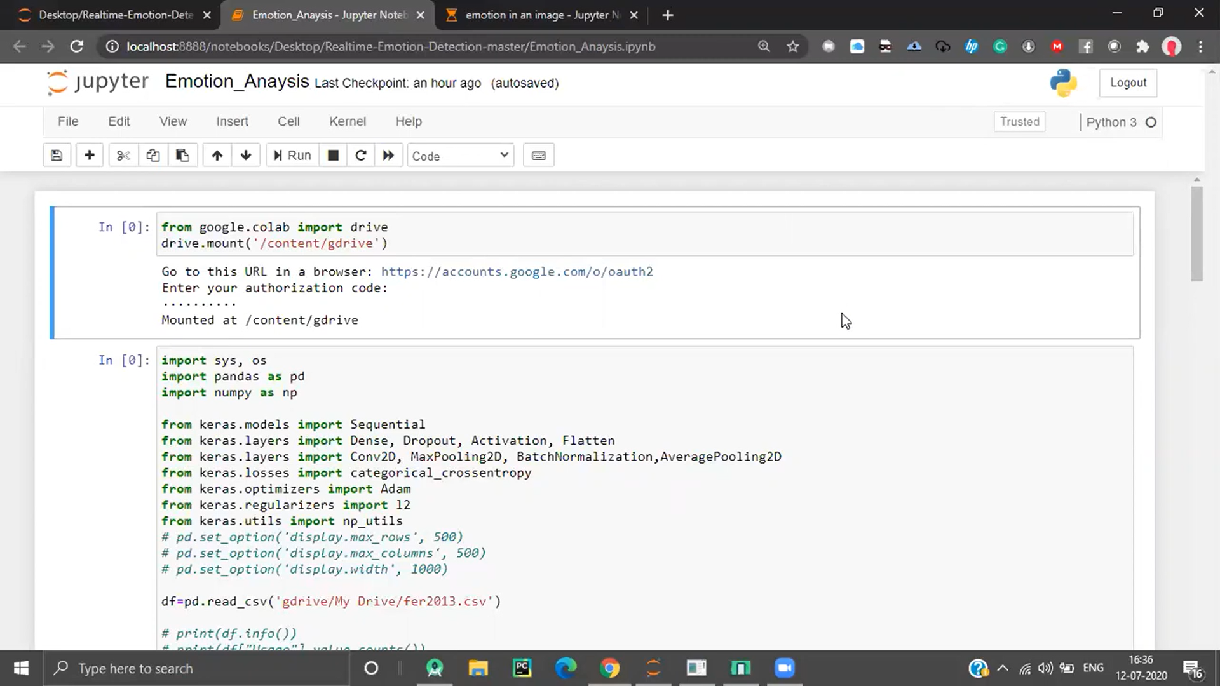The image size is (1220, 686).
Task: Restart kernel and run all cells icon
Action: (388, 156)
